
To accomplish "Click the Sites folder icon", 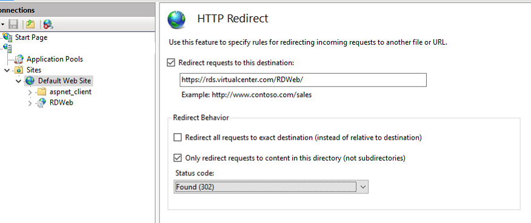I will pos(19,70).
